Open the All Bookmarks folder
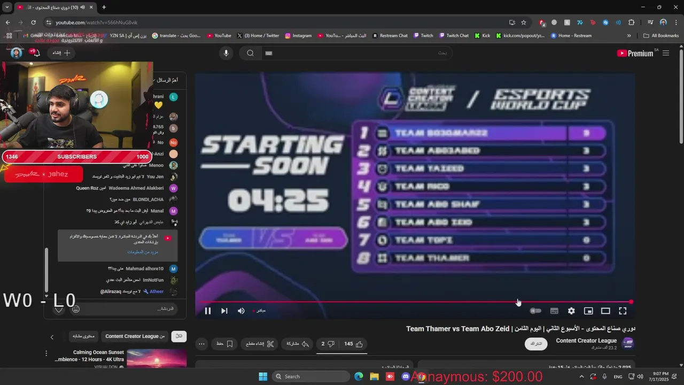 [x=661, y=36]
